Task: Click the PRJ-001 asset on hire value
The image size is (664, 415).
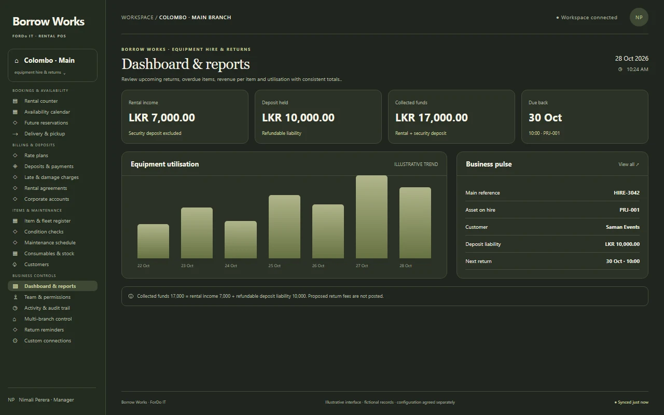Action: coord(629,210)
